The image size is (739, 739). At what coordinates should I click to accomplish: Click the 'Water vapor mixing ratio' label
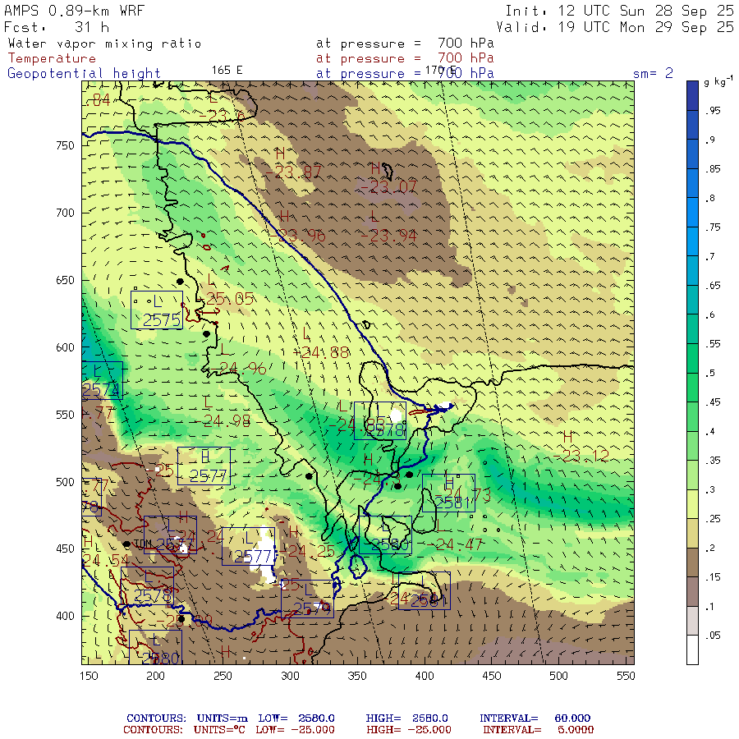pyautogui.click(x=104, y=44)
